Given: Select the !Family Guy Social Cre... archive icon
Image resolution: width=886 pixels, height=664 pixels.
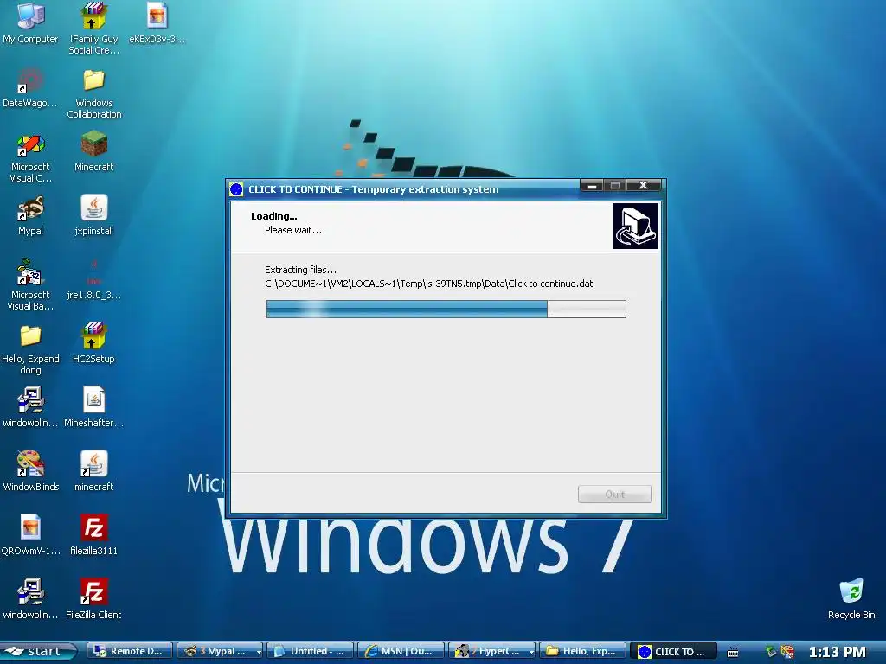Looking at the screenshot, I should 93,16.
